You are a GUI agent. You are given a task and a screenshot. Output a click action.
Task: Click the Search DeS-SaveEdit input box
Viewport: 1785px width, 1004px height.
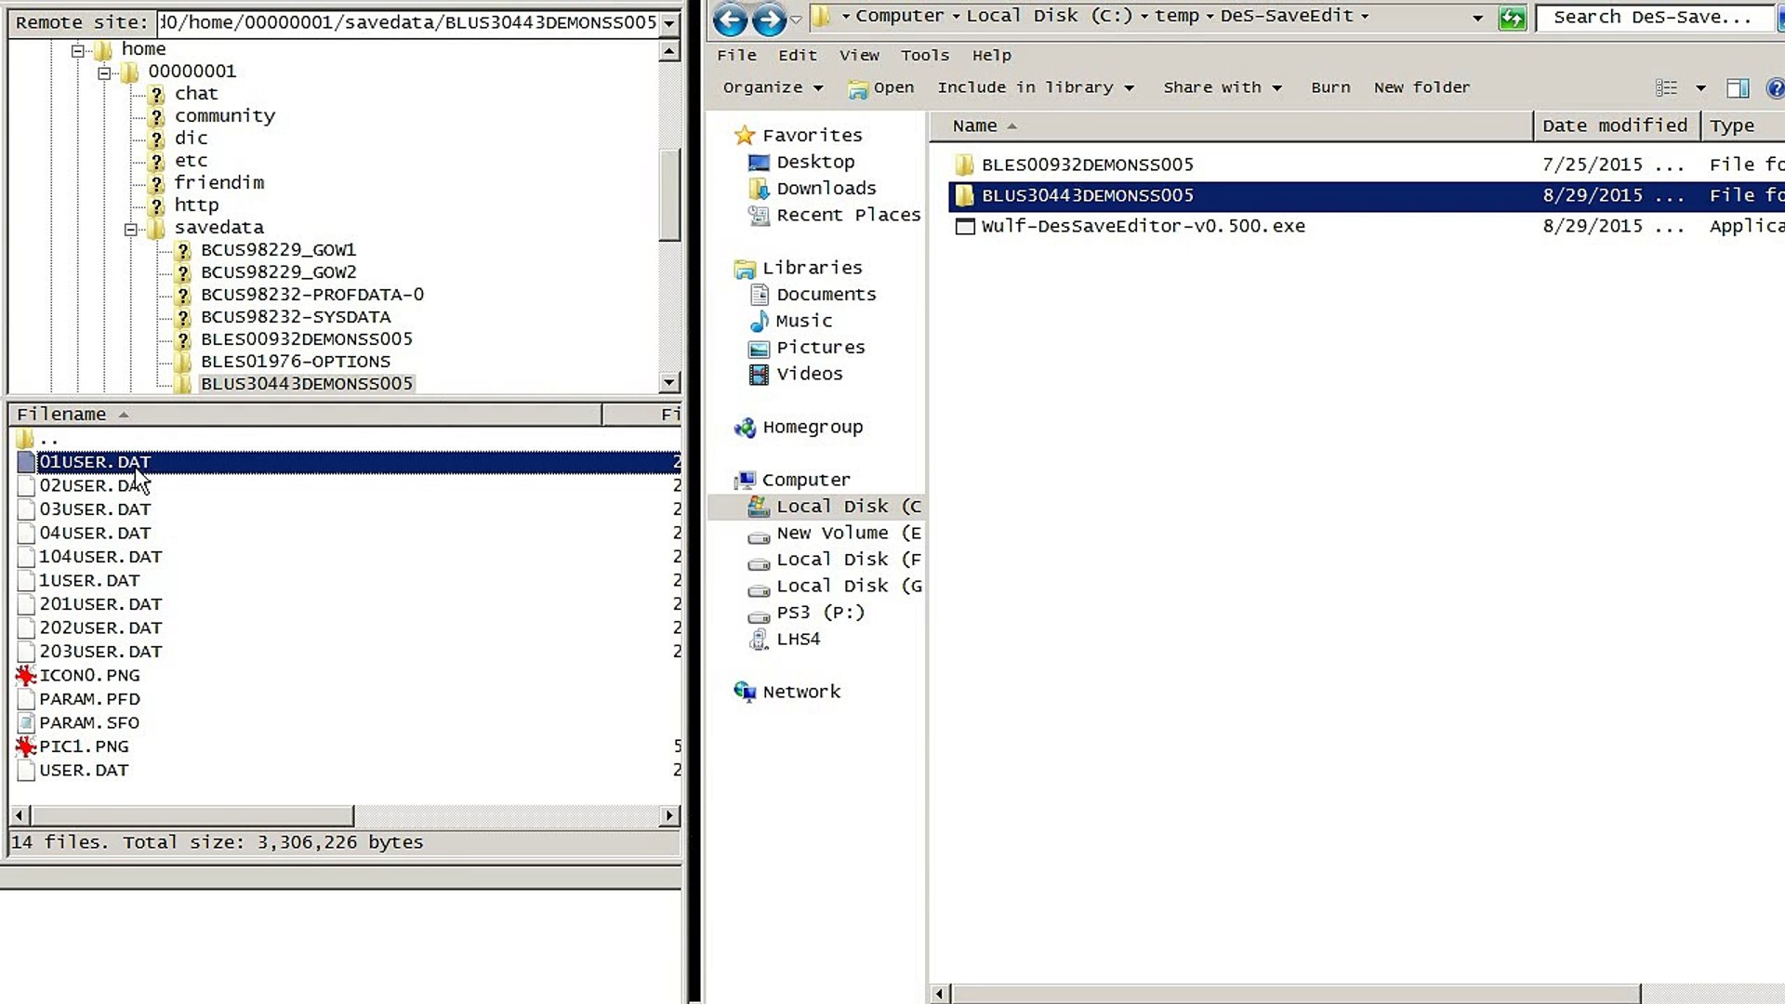(x=1651, y=18)
